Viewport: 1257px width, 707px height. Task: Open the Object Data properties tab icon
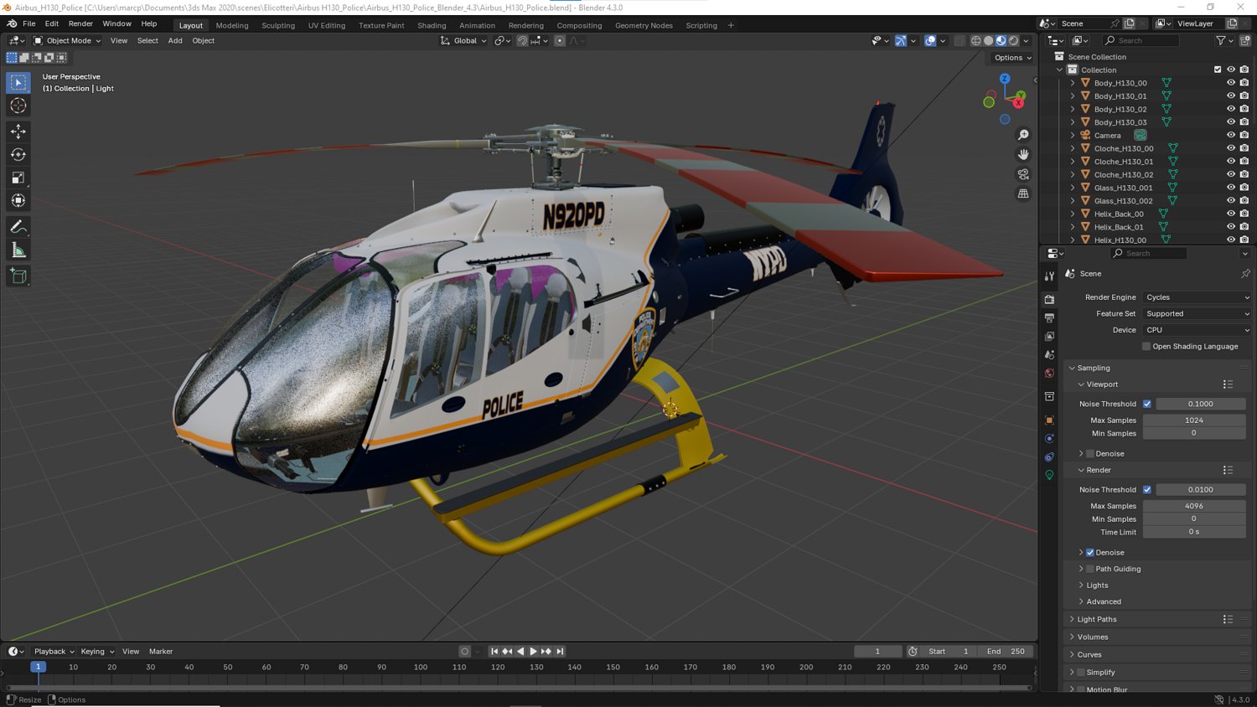[x=1049, y=475]
